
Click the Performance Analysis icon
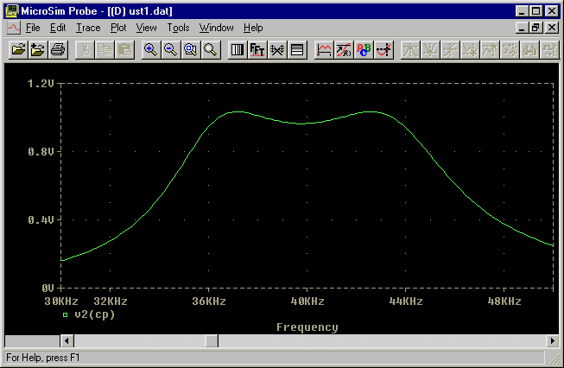277,49
